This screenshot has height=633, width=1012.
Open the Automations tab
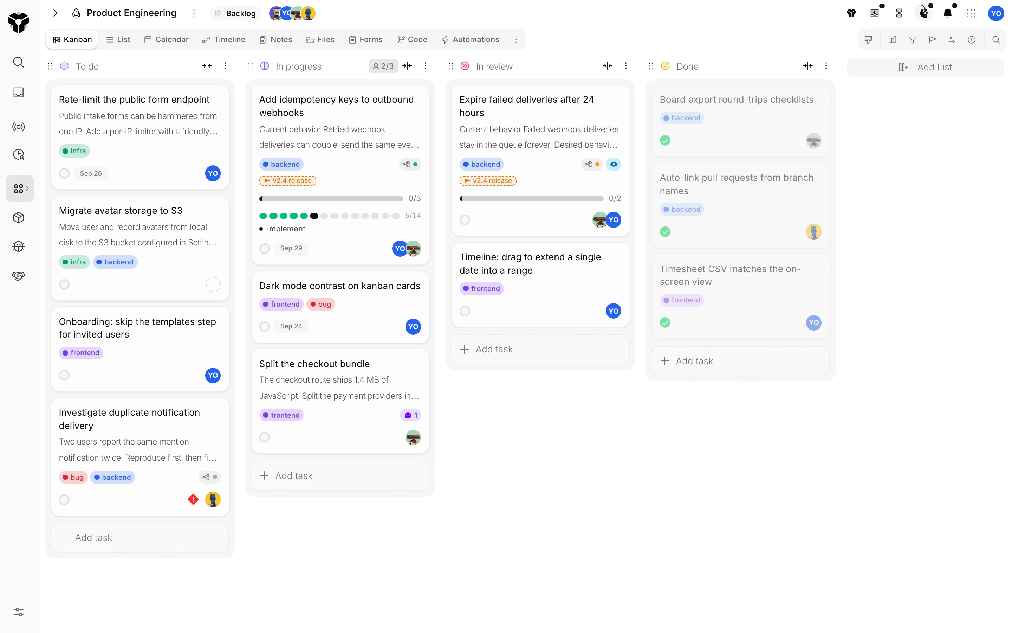(x=471, y=40)
